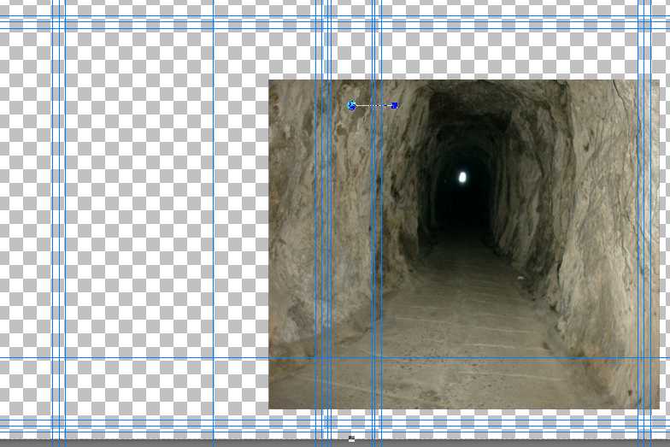Click the bright light at the tunnel's end

pos(462,178)
